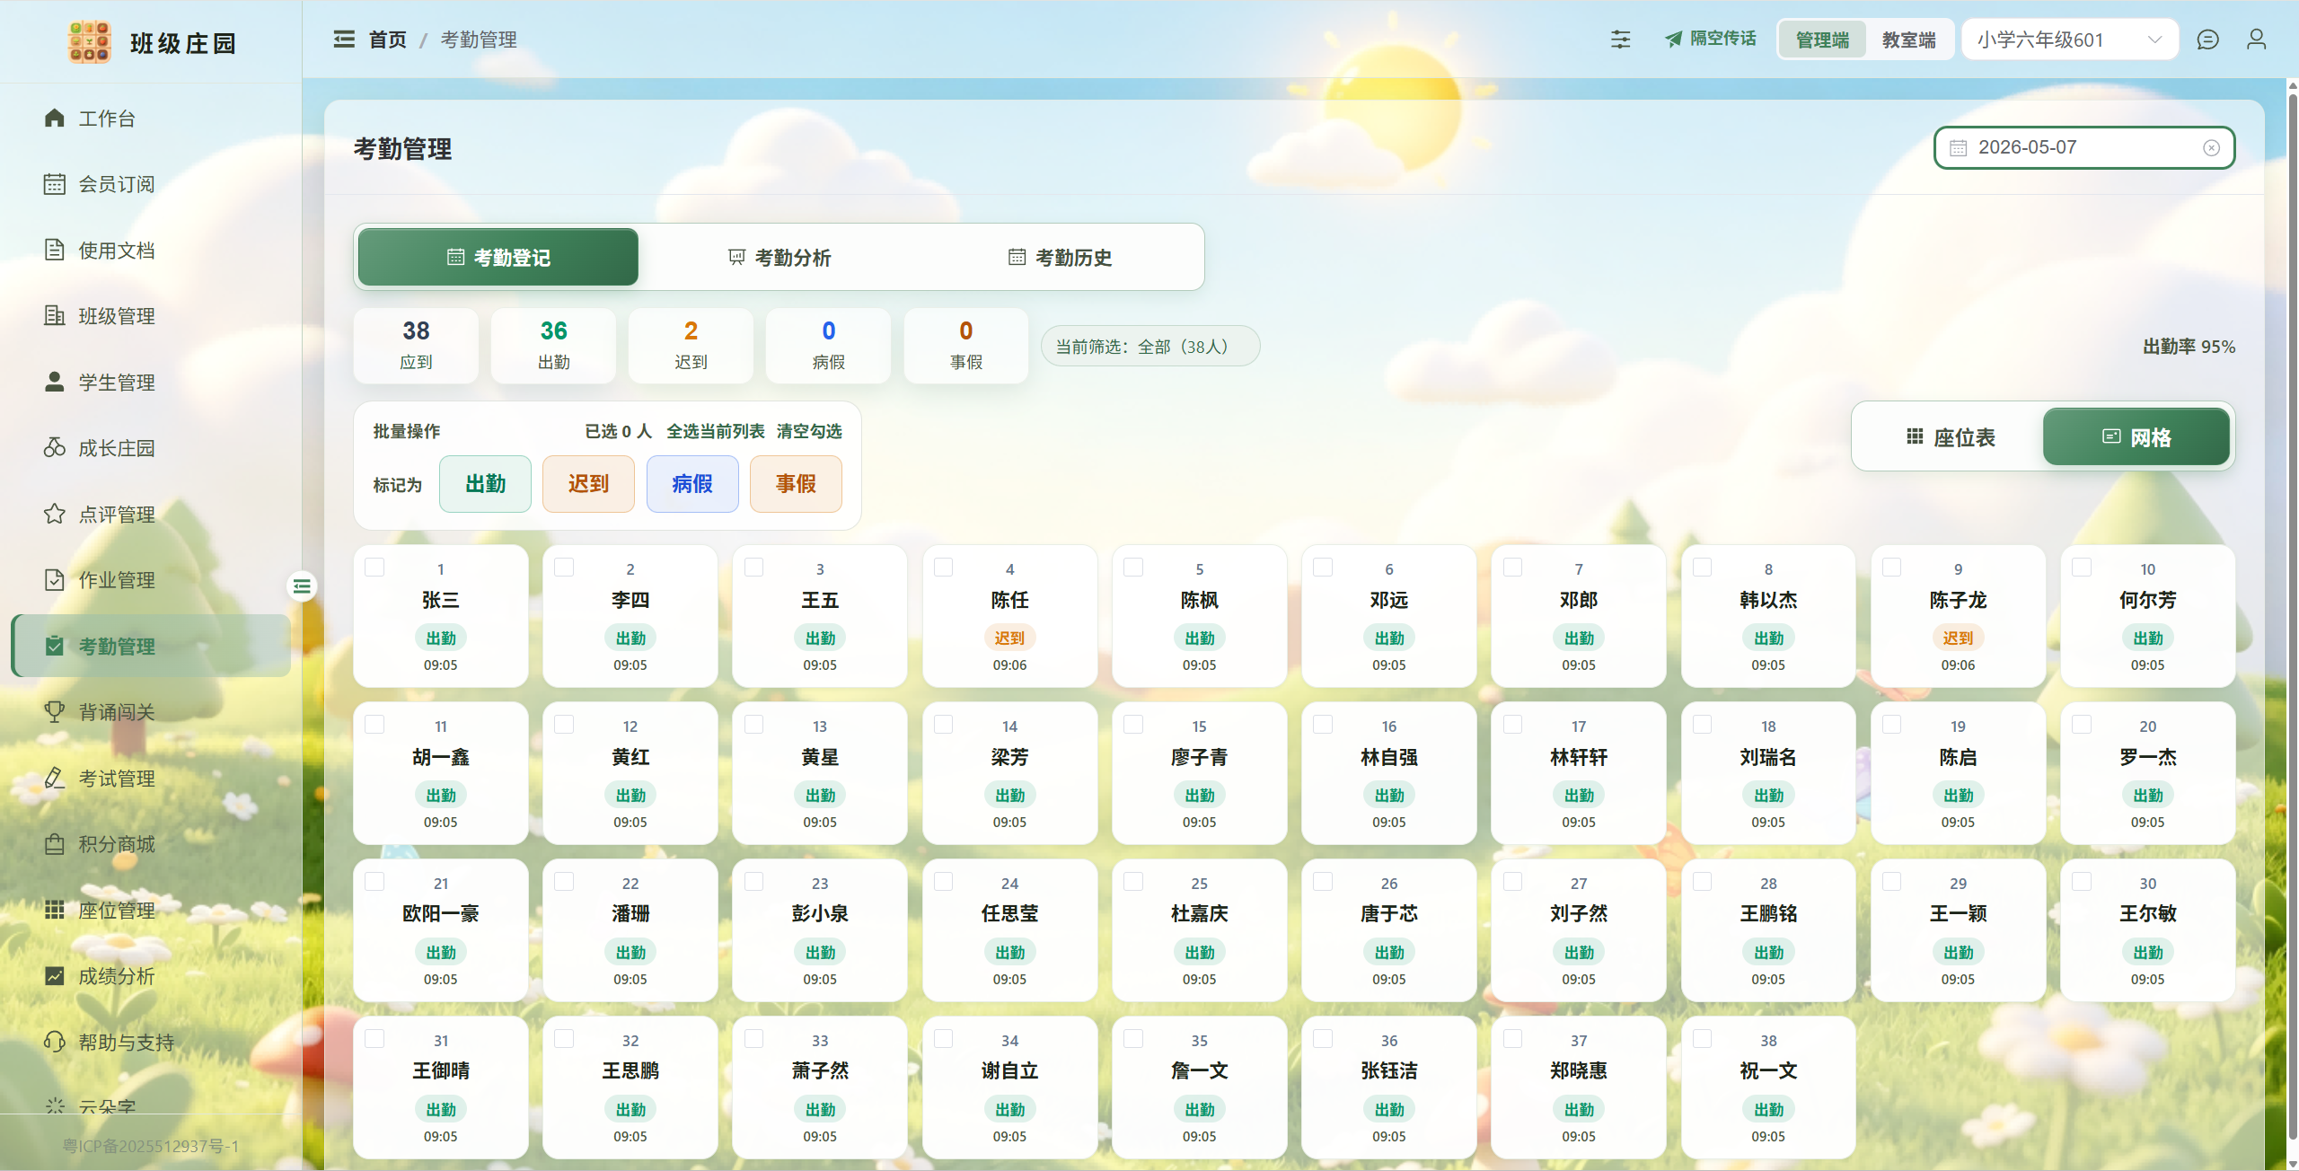Click the 座位管理 grid icon
The width and height of the screenshot is (2299, 1171).
click(55, 910)
